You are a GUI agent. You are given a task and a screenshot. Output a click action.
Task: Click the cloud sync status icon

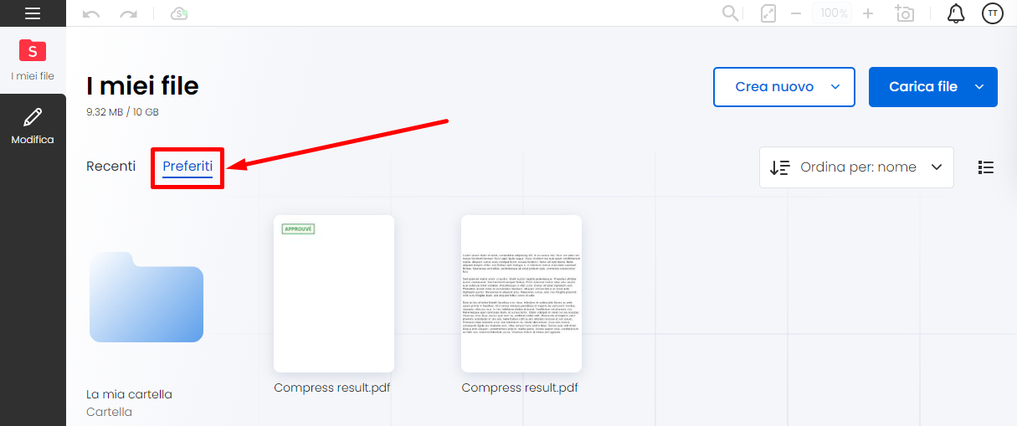coord(178,13)
